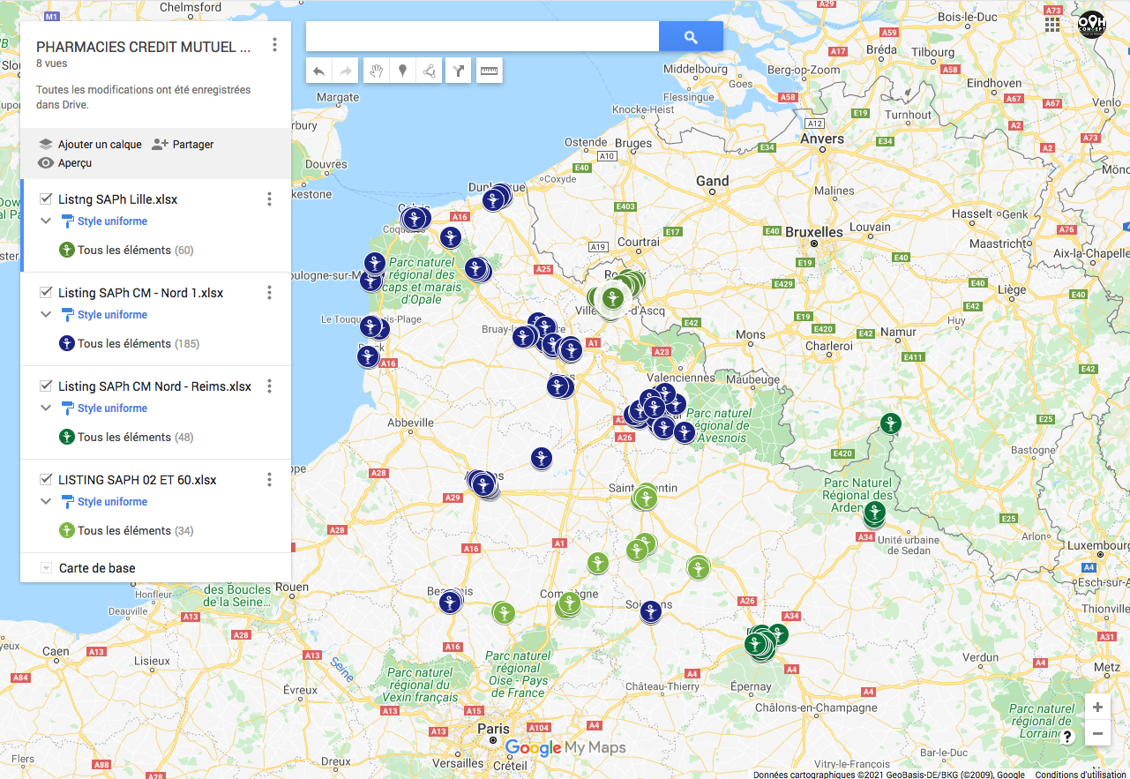The width and height of the screenshot is (1130, 779).
Task: Click the dark green pharmacy marker near Bastogne
Action: [x=891, y=423]
